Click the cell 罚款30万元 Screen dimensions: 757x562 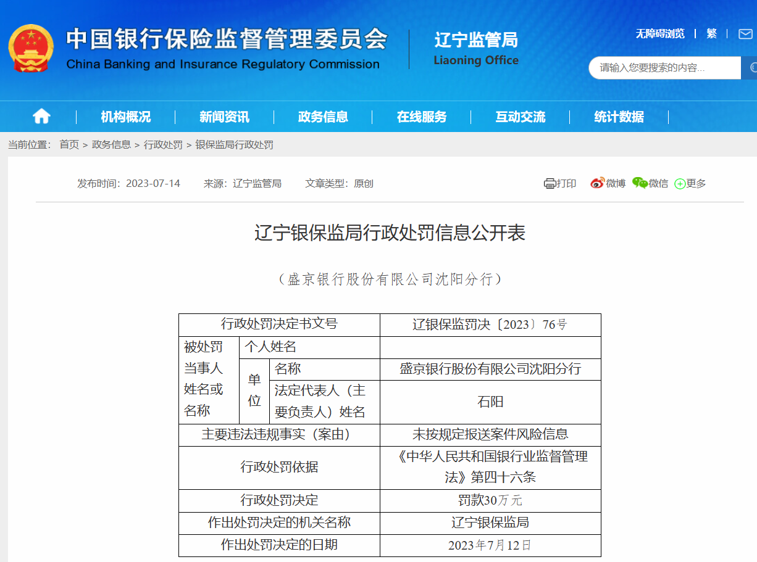pos(490,501)
